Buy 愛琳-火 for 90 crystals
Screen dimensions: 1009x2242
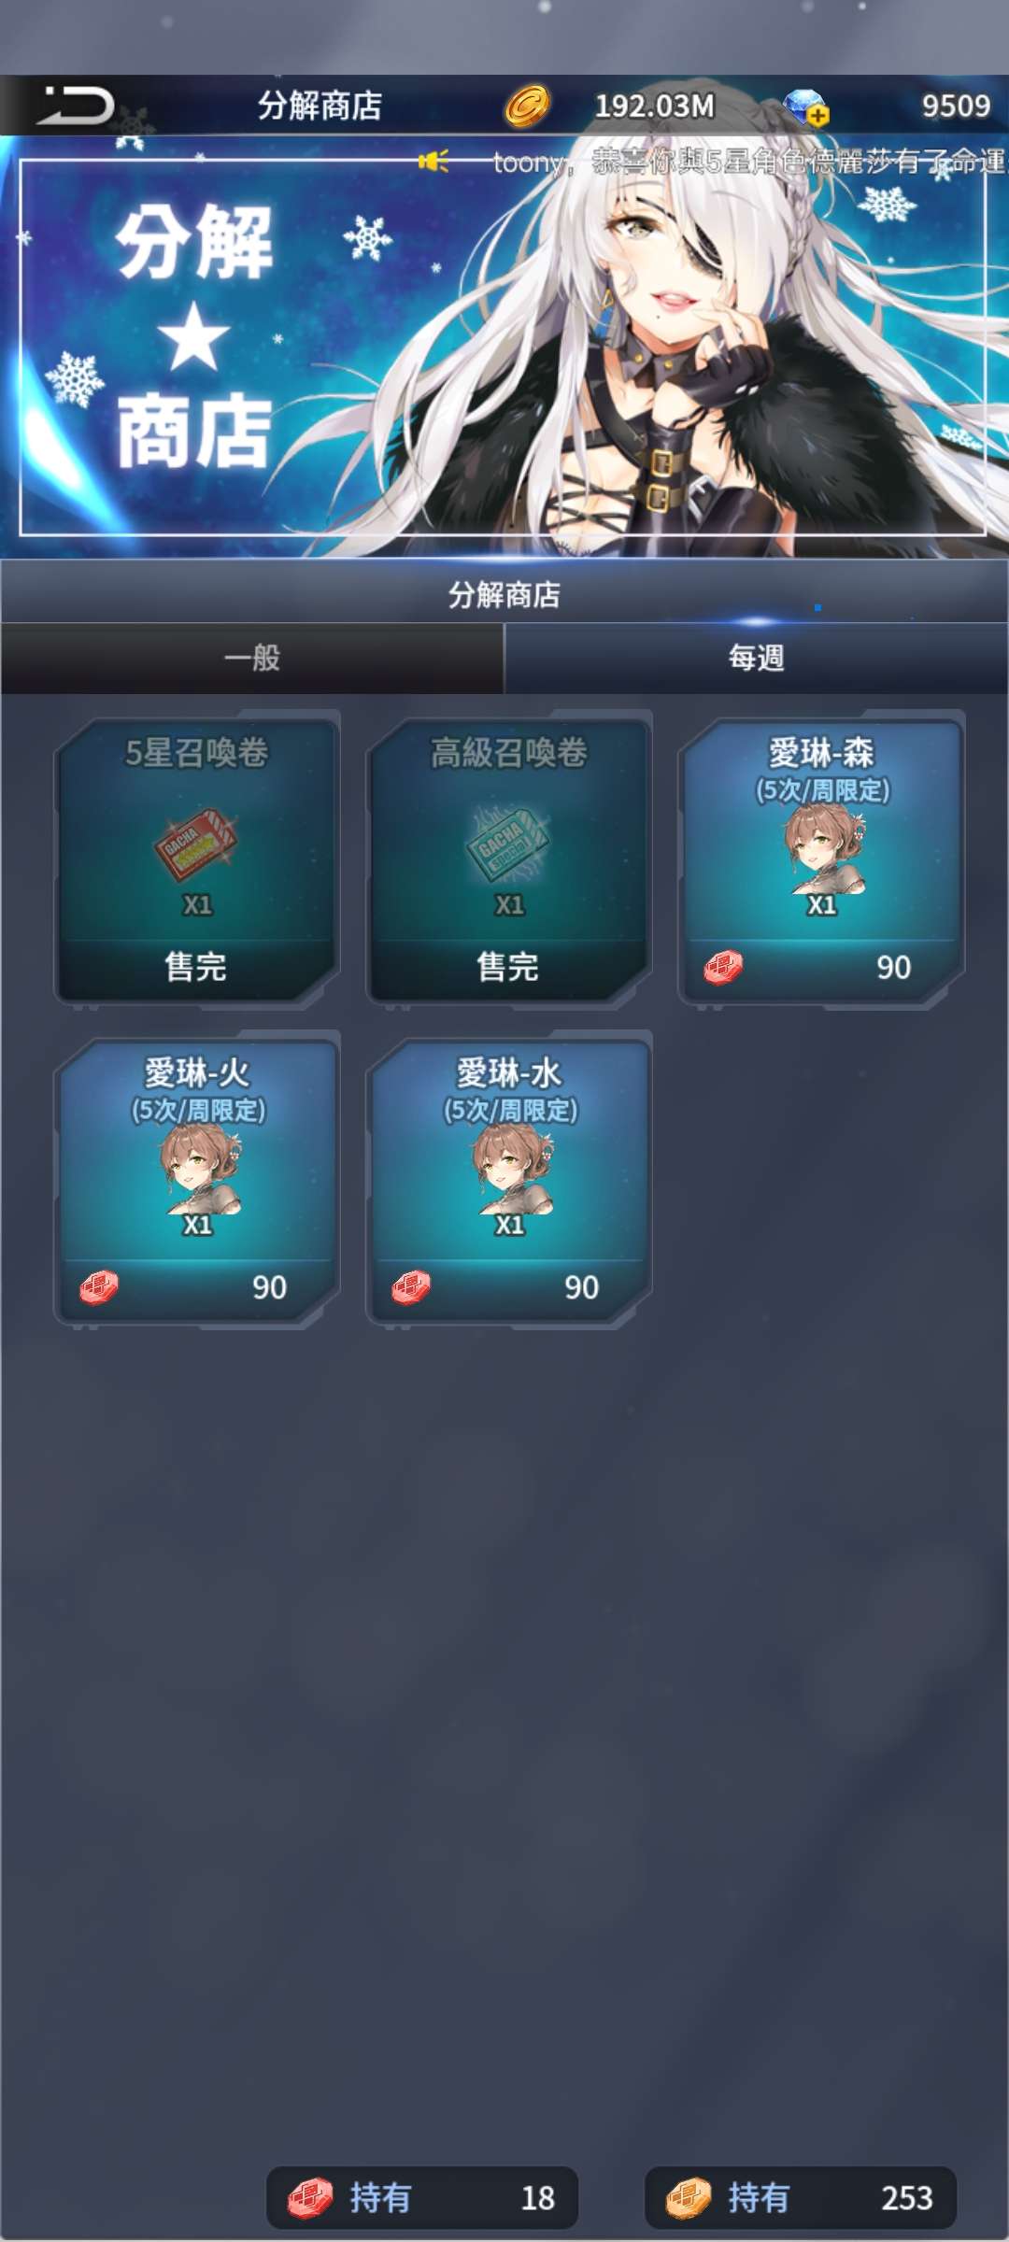pyautogui.click(x=197, y=1287)
